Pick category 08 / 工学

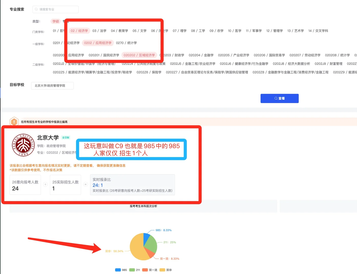[x=198, y=31]
